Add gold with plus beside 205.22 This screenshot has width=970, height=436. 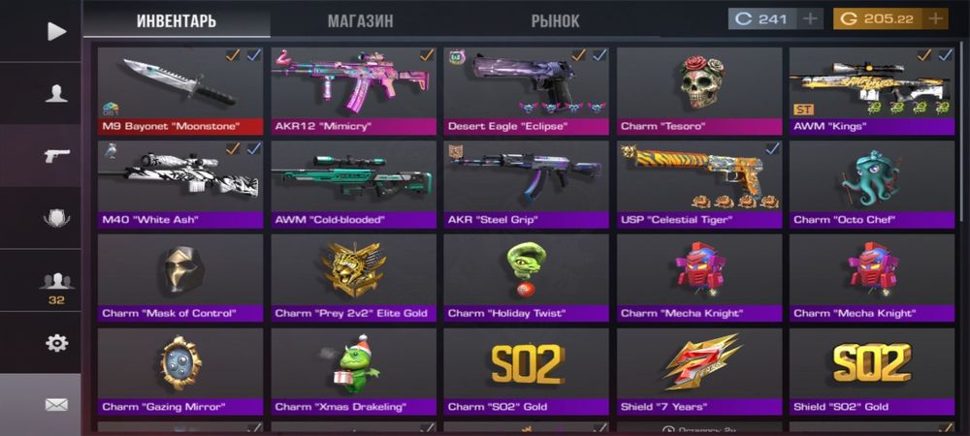pos(935,19)
